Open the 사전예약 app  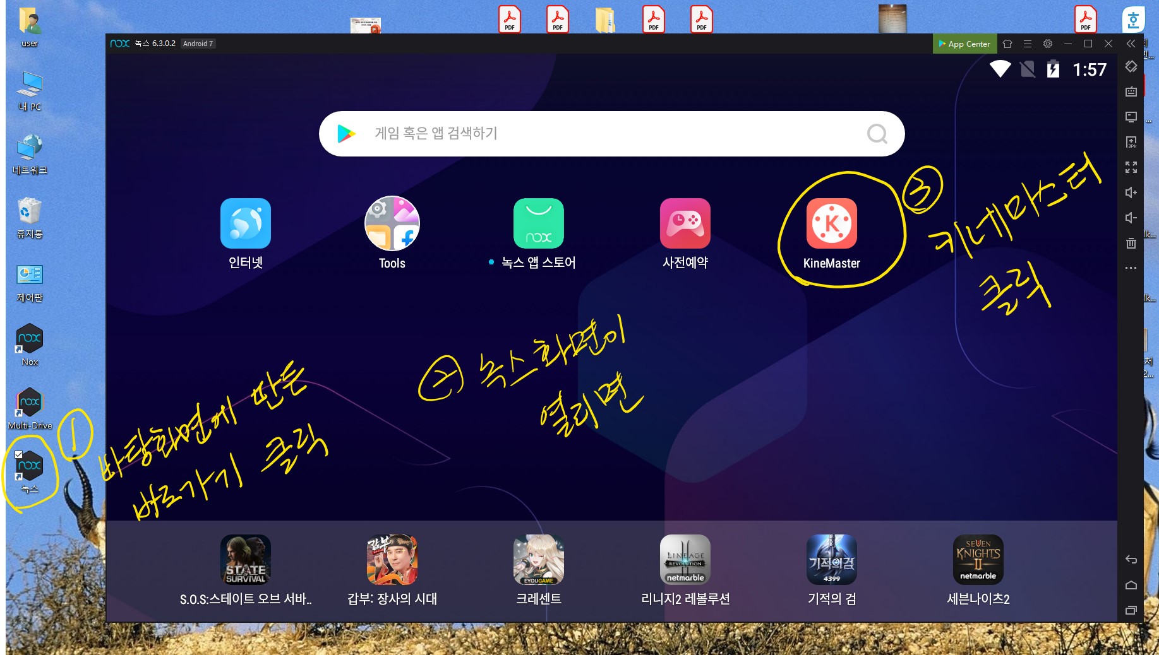click(685, 224)
